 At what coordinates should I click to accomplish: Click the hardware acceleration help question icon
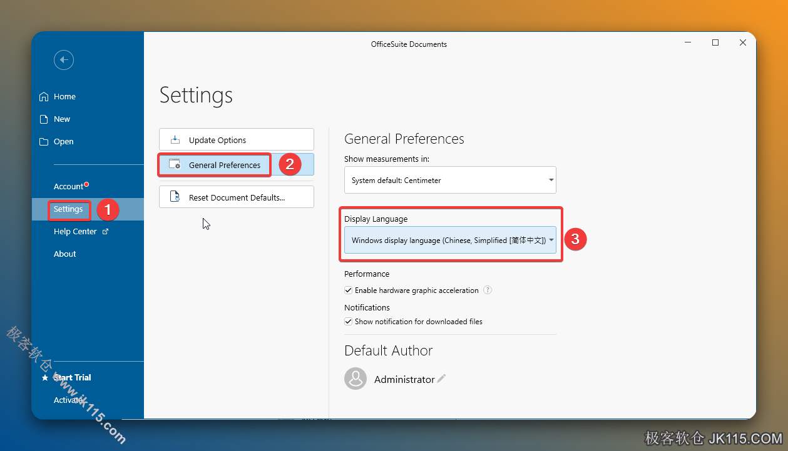[x=488, y=290]
